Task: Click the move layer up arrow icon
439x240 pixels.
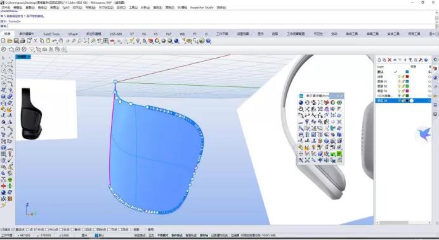Action: coord(395,60)
